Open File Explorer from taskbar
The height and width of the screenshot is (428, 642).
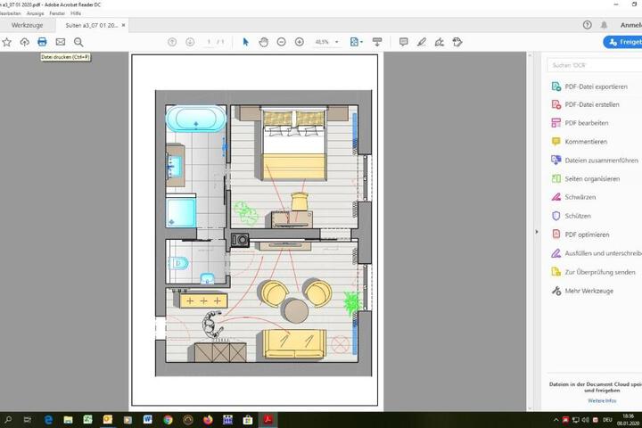pyautogui.click(x=68, y=419)
